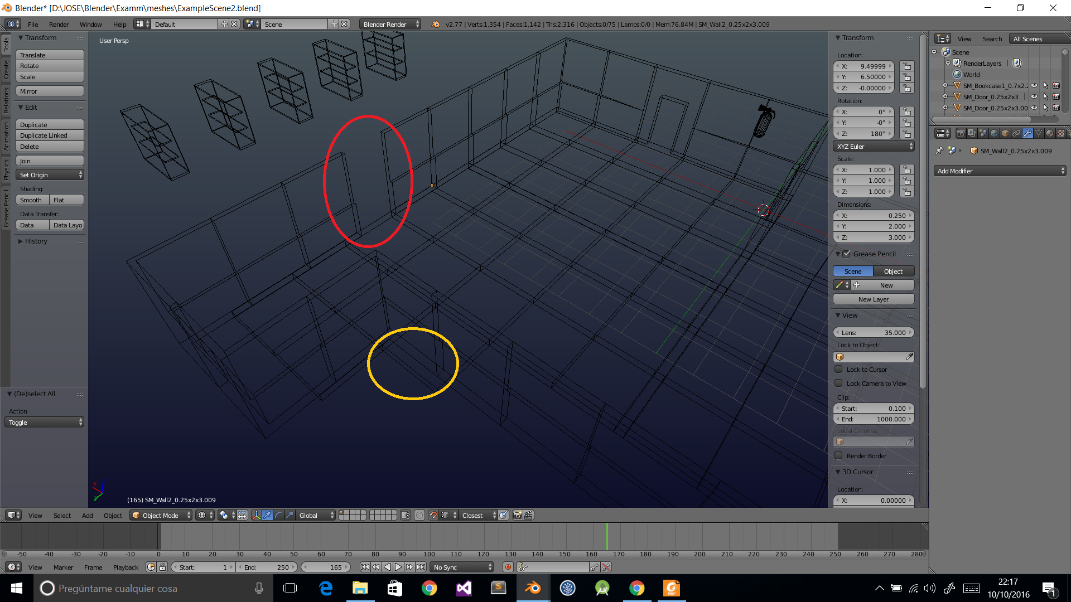Open the Blender Render engine dropdown
The height and width of the screenshot is (602, 1071).
click(390, 24)
